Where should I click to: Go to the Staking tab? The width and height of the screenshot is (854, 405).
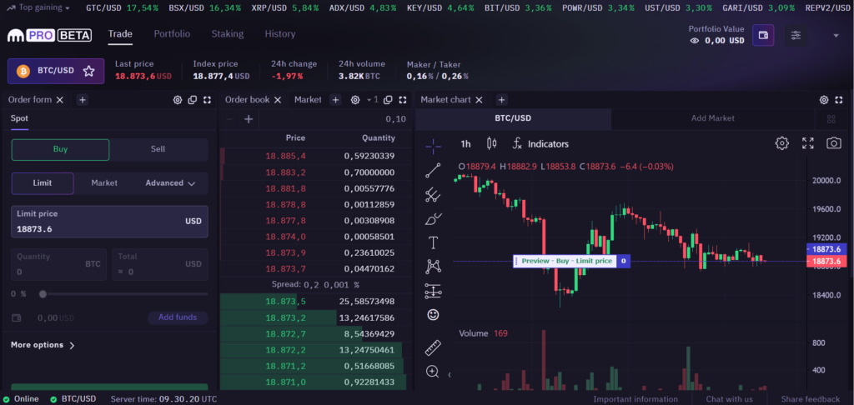[x=227, y=33]
